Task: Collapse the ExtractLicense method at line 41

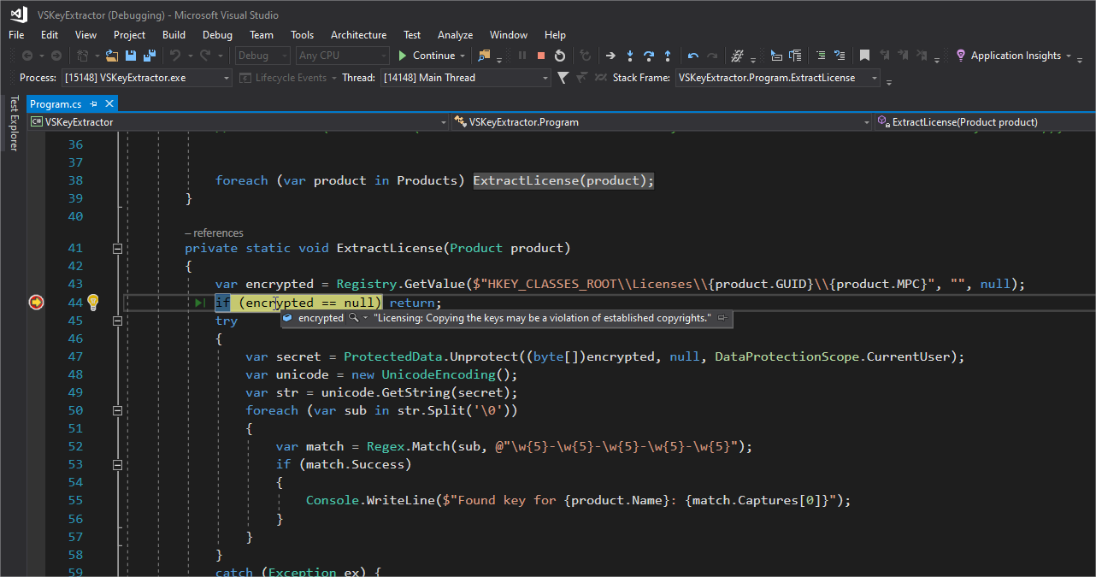Action: pyautogui.click(x=117, y=249)
